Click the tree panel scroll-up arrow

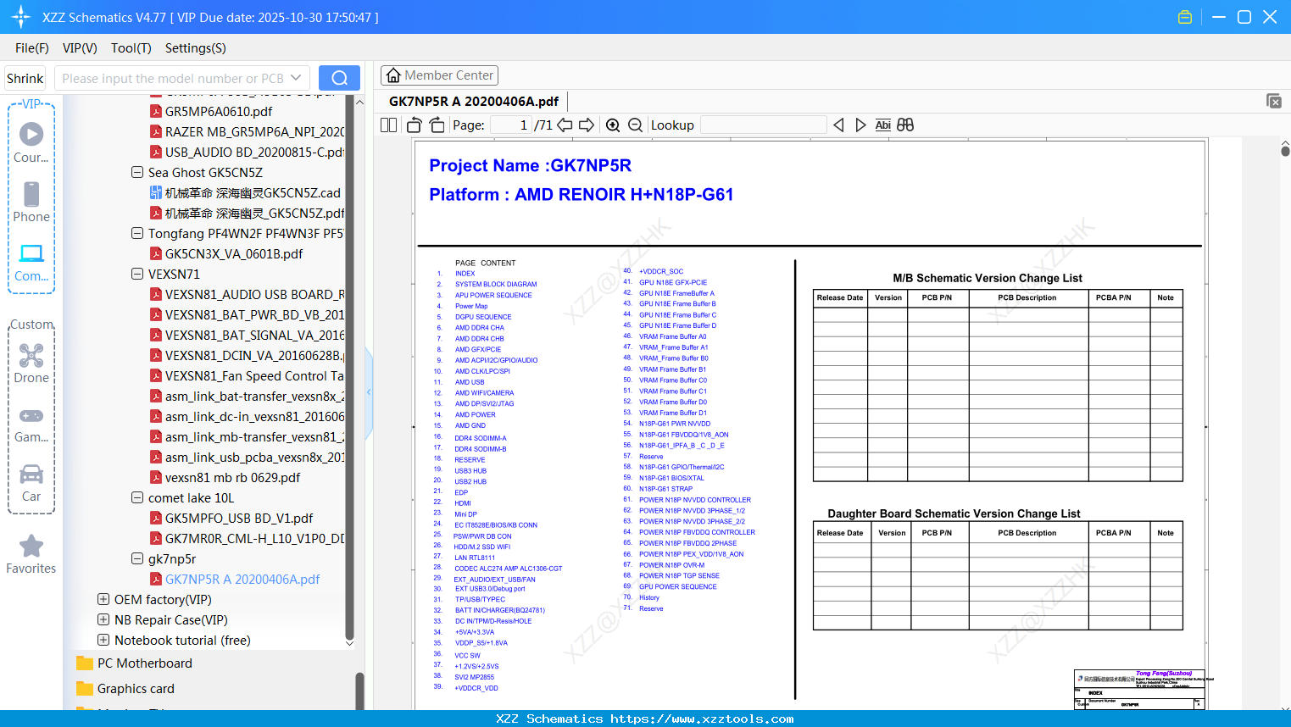point(359,102)
